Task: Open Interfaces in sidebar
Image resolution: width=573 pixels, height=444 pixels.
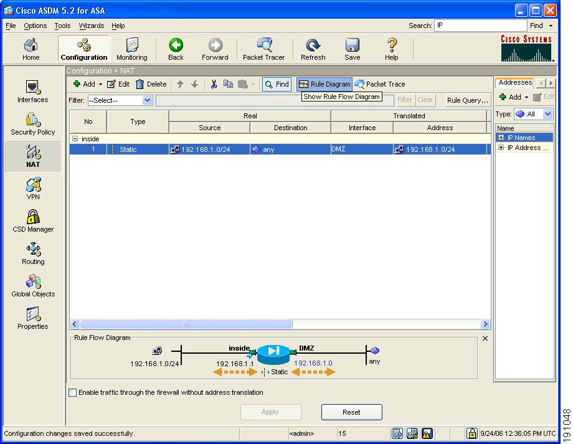Action: tap(33, 92)
